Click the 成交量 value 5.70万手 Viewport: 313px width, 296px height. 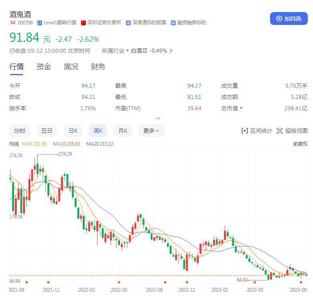coord(297,86)
